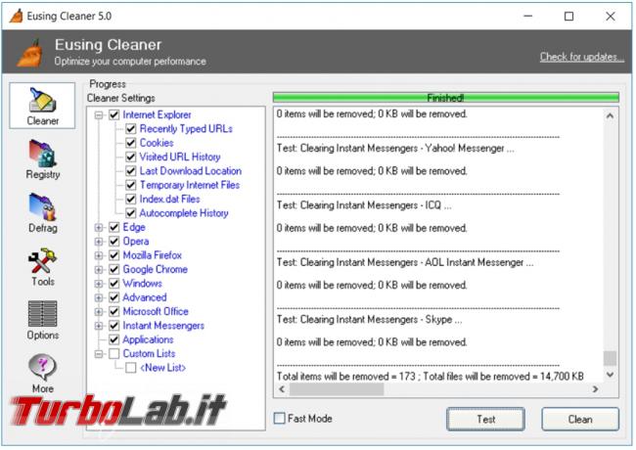Uncheck the Windows checkbox
The image size is (636, 450).
(x=114, y=284)
